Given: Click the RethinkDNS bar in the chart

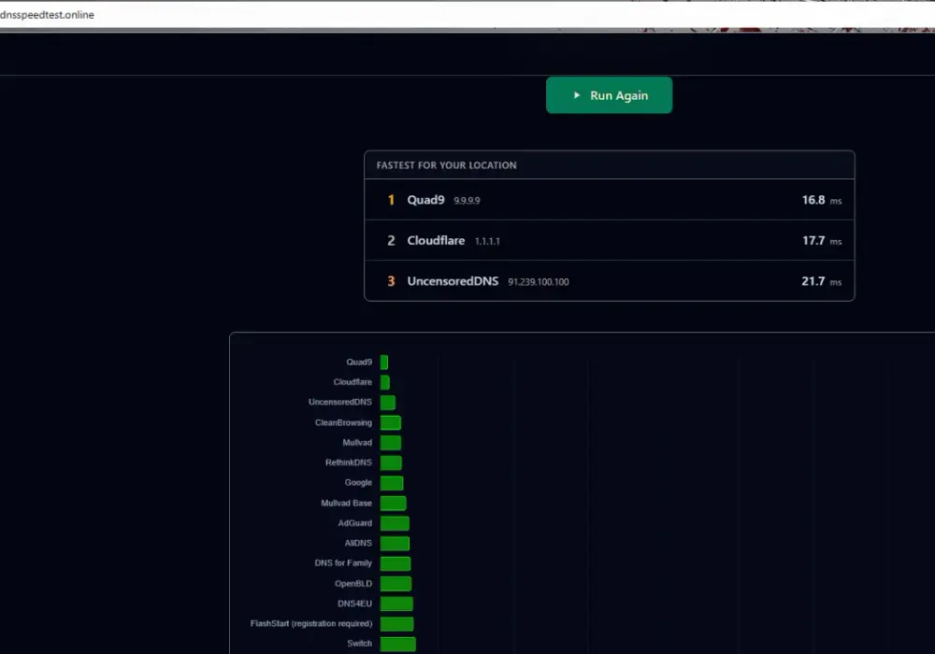Looking at the screenshot, I should click(x=391, y=462).
